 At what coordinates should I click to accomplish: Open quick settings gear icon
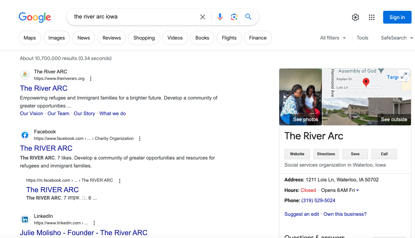pos(356,17)
